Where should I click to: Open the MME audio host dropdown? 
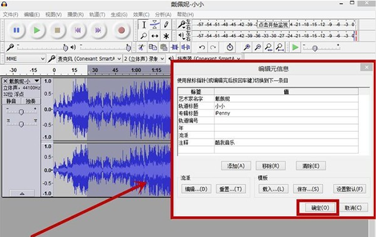(x=25, y=59)
